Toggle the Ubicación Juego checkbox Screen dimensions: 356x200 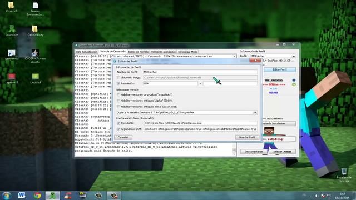[x=118, y=78]
